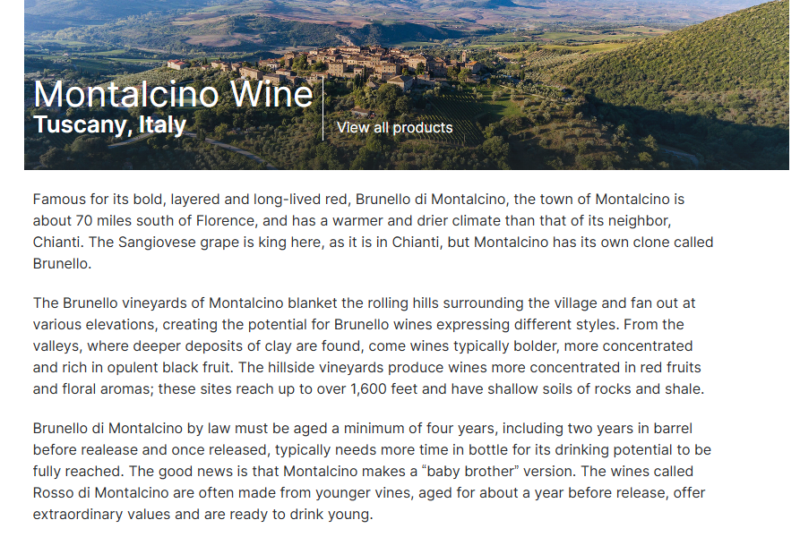The height and width of the screenshot is (537, 800).
Task: Click the paragraph starting "Brunello di Montalcino by law"
Action: click(x=372, y=472)
